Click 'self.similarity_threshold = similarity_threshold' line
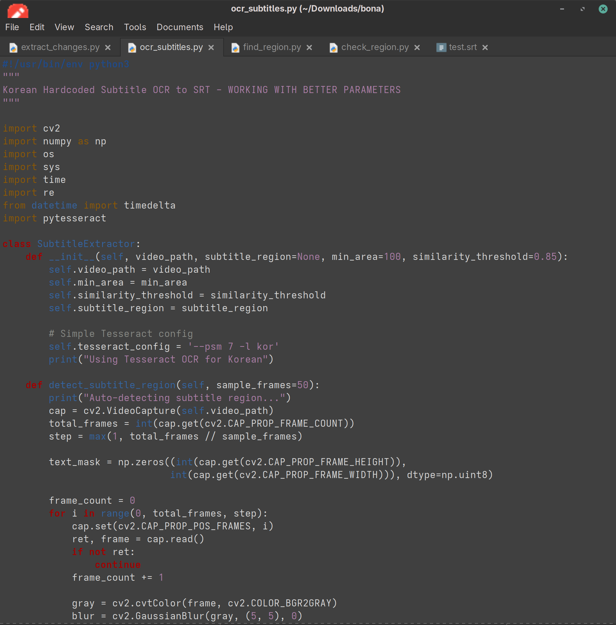This screenshot has width=616, height=625. coord(187,295)
